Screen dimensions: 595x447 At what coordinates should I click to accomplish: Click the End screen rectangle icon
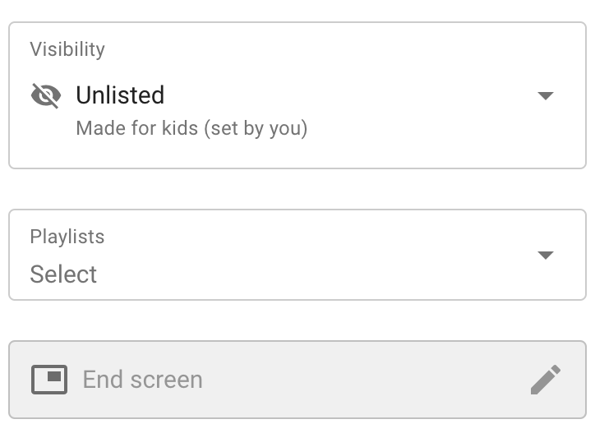coord(49,379)
